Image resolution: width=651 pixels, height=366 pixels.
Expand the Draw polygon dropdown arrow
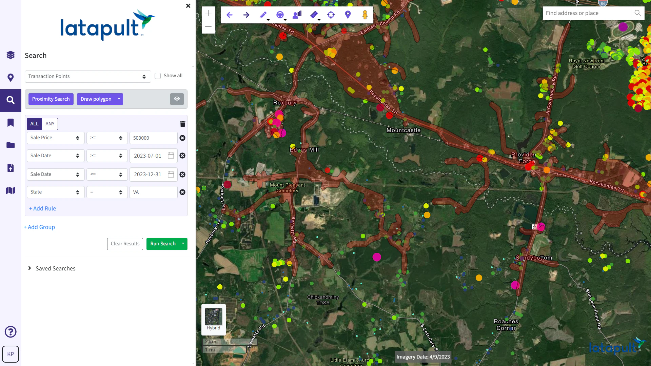(x=119, y=99)
